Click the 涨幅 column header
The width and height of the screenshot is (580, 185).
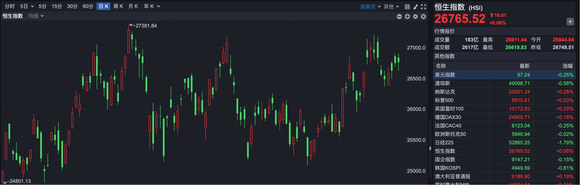(567, 66)
